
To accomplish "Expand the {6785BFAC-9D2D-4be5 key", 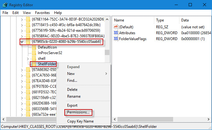I will pyautogui.click(x=22, y=36).
